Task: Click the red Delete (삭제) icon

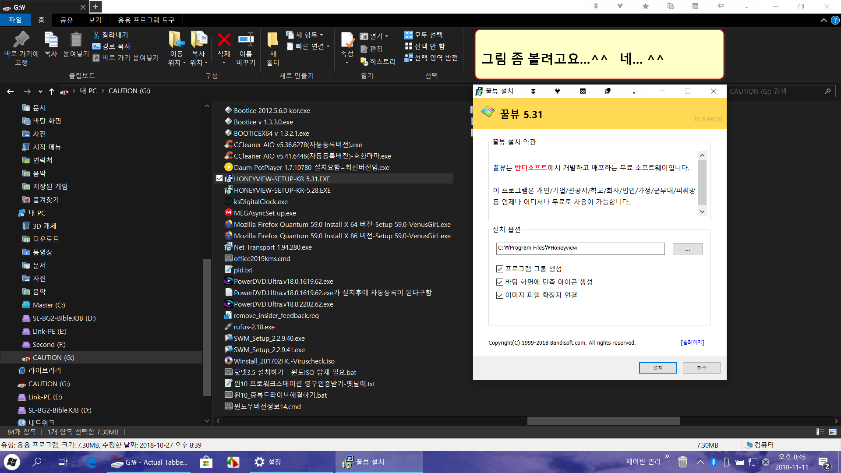Action: tap(224, 40)
